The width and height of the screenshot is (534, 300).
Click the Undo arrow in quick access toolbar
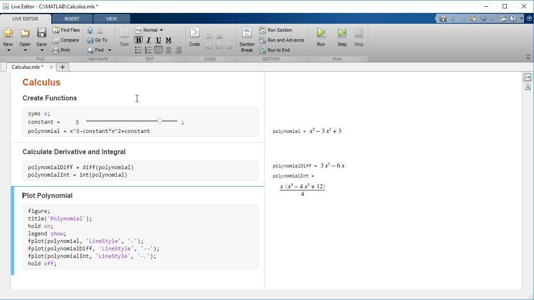tap(483, 18)
